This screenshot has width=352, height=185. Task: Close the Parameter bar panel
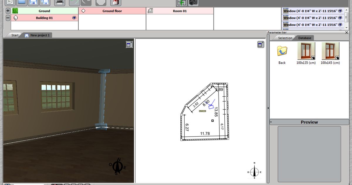click(x=346, y=33)
